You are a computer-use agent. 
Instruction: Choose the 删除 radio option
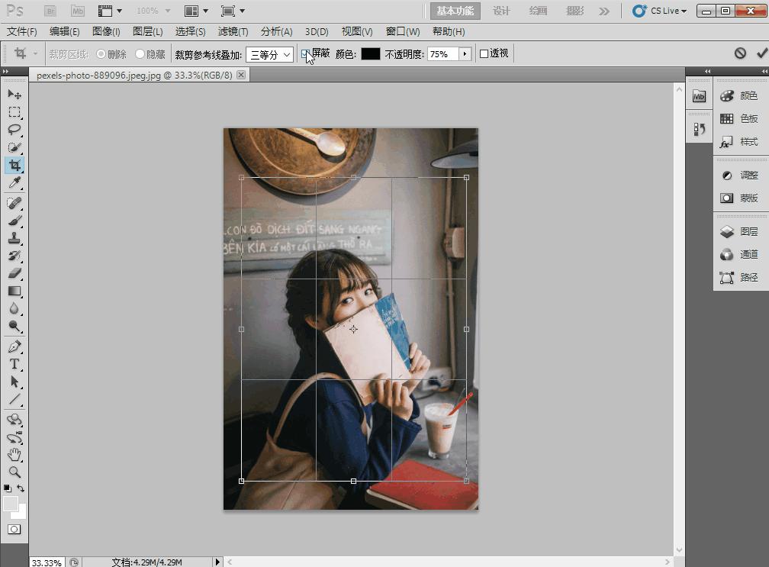tap(101, 54)
